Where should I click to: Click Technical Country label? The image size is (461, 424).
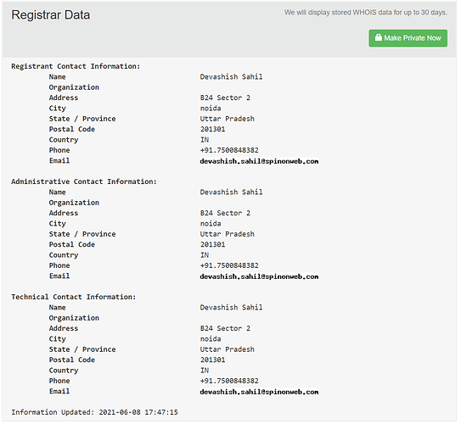click(64, 371)
